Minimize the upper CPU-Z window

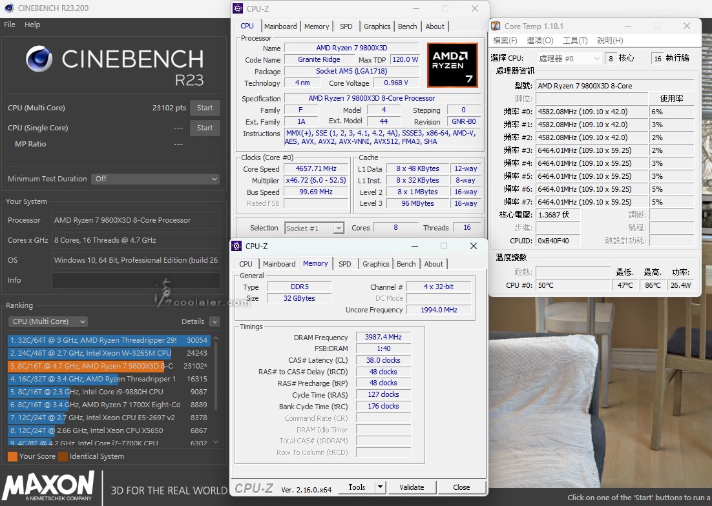(416, 8)
